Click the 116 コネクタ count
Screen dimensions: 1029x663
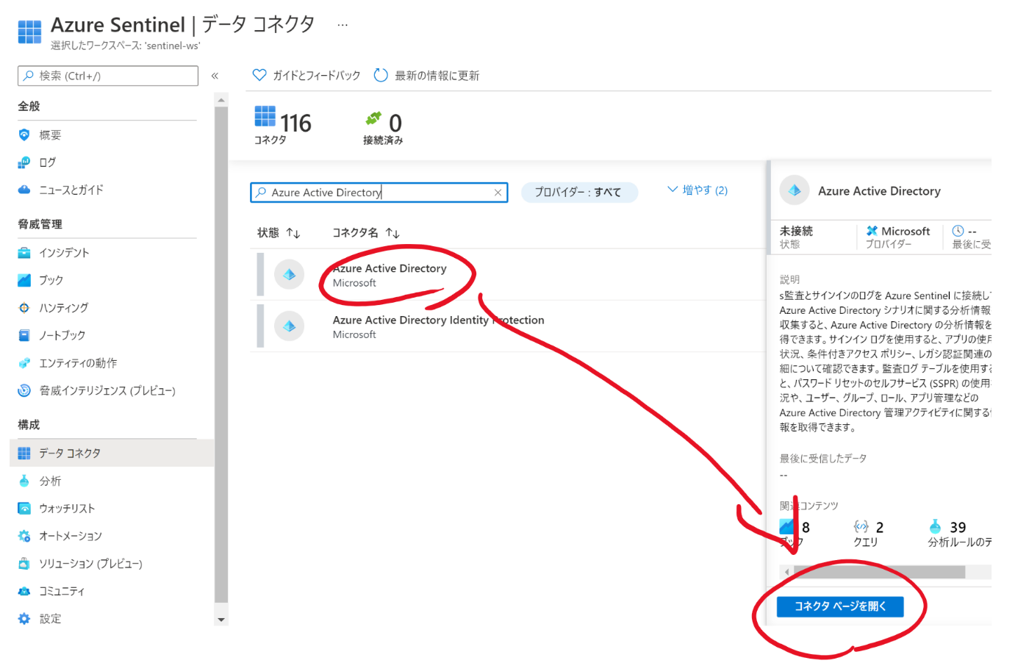283,126
